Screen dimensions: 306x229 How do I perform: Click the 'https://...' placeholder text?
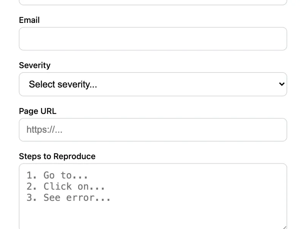point(44,130)
